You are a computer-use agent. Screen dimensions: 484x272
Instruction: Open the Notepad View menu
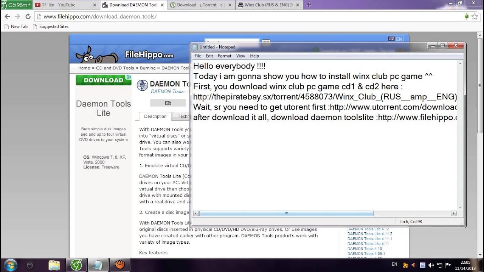240,56
